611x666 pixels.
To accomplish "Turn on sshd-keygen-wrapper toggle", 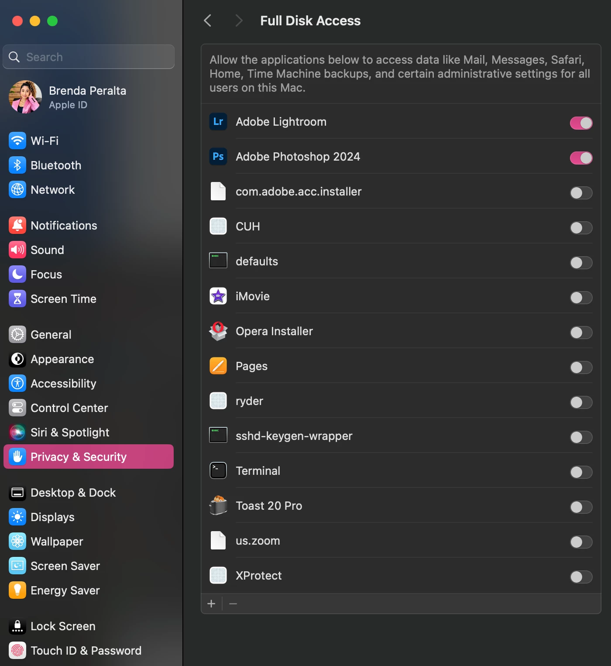I will (x=581, y=437).
